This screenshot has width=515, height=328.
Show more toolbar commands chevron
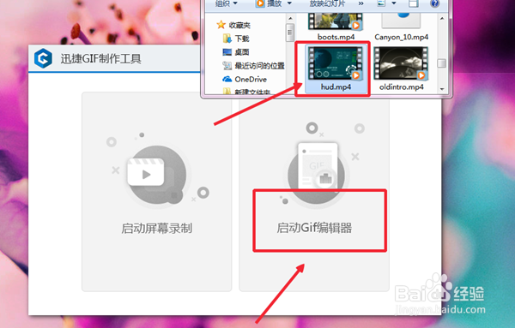tap(361, 3)
